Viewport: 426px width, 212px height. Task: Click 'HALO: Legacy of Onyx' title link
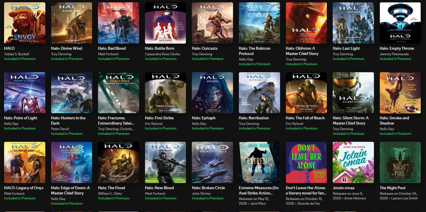tap(24, 187)
